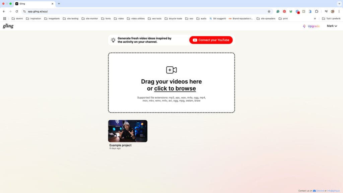The image size is (343, 193).
Task: Bookmark this page with the star icon
Action: point(269,11)
